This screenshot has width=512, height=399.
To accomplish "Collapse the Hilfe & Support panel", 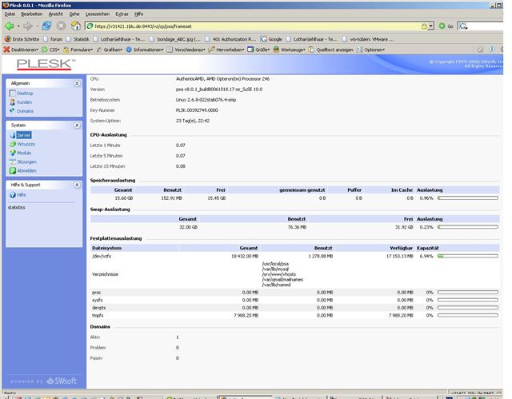I will pyautogui.click(x=77, y=185).
